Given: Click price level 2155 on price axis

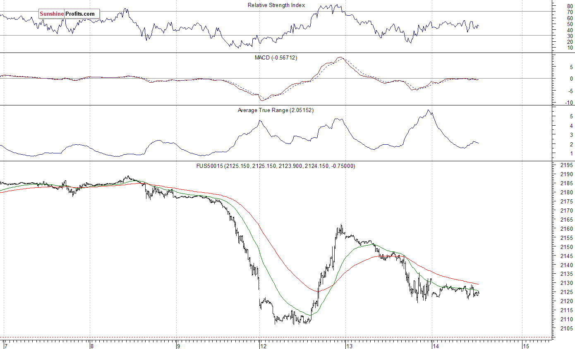Looking at the screenshot, I should [x=567, y=238].
